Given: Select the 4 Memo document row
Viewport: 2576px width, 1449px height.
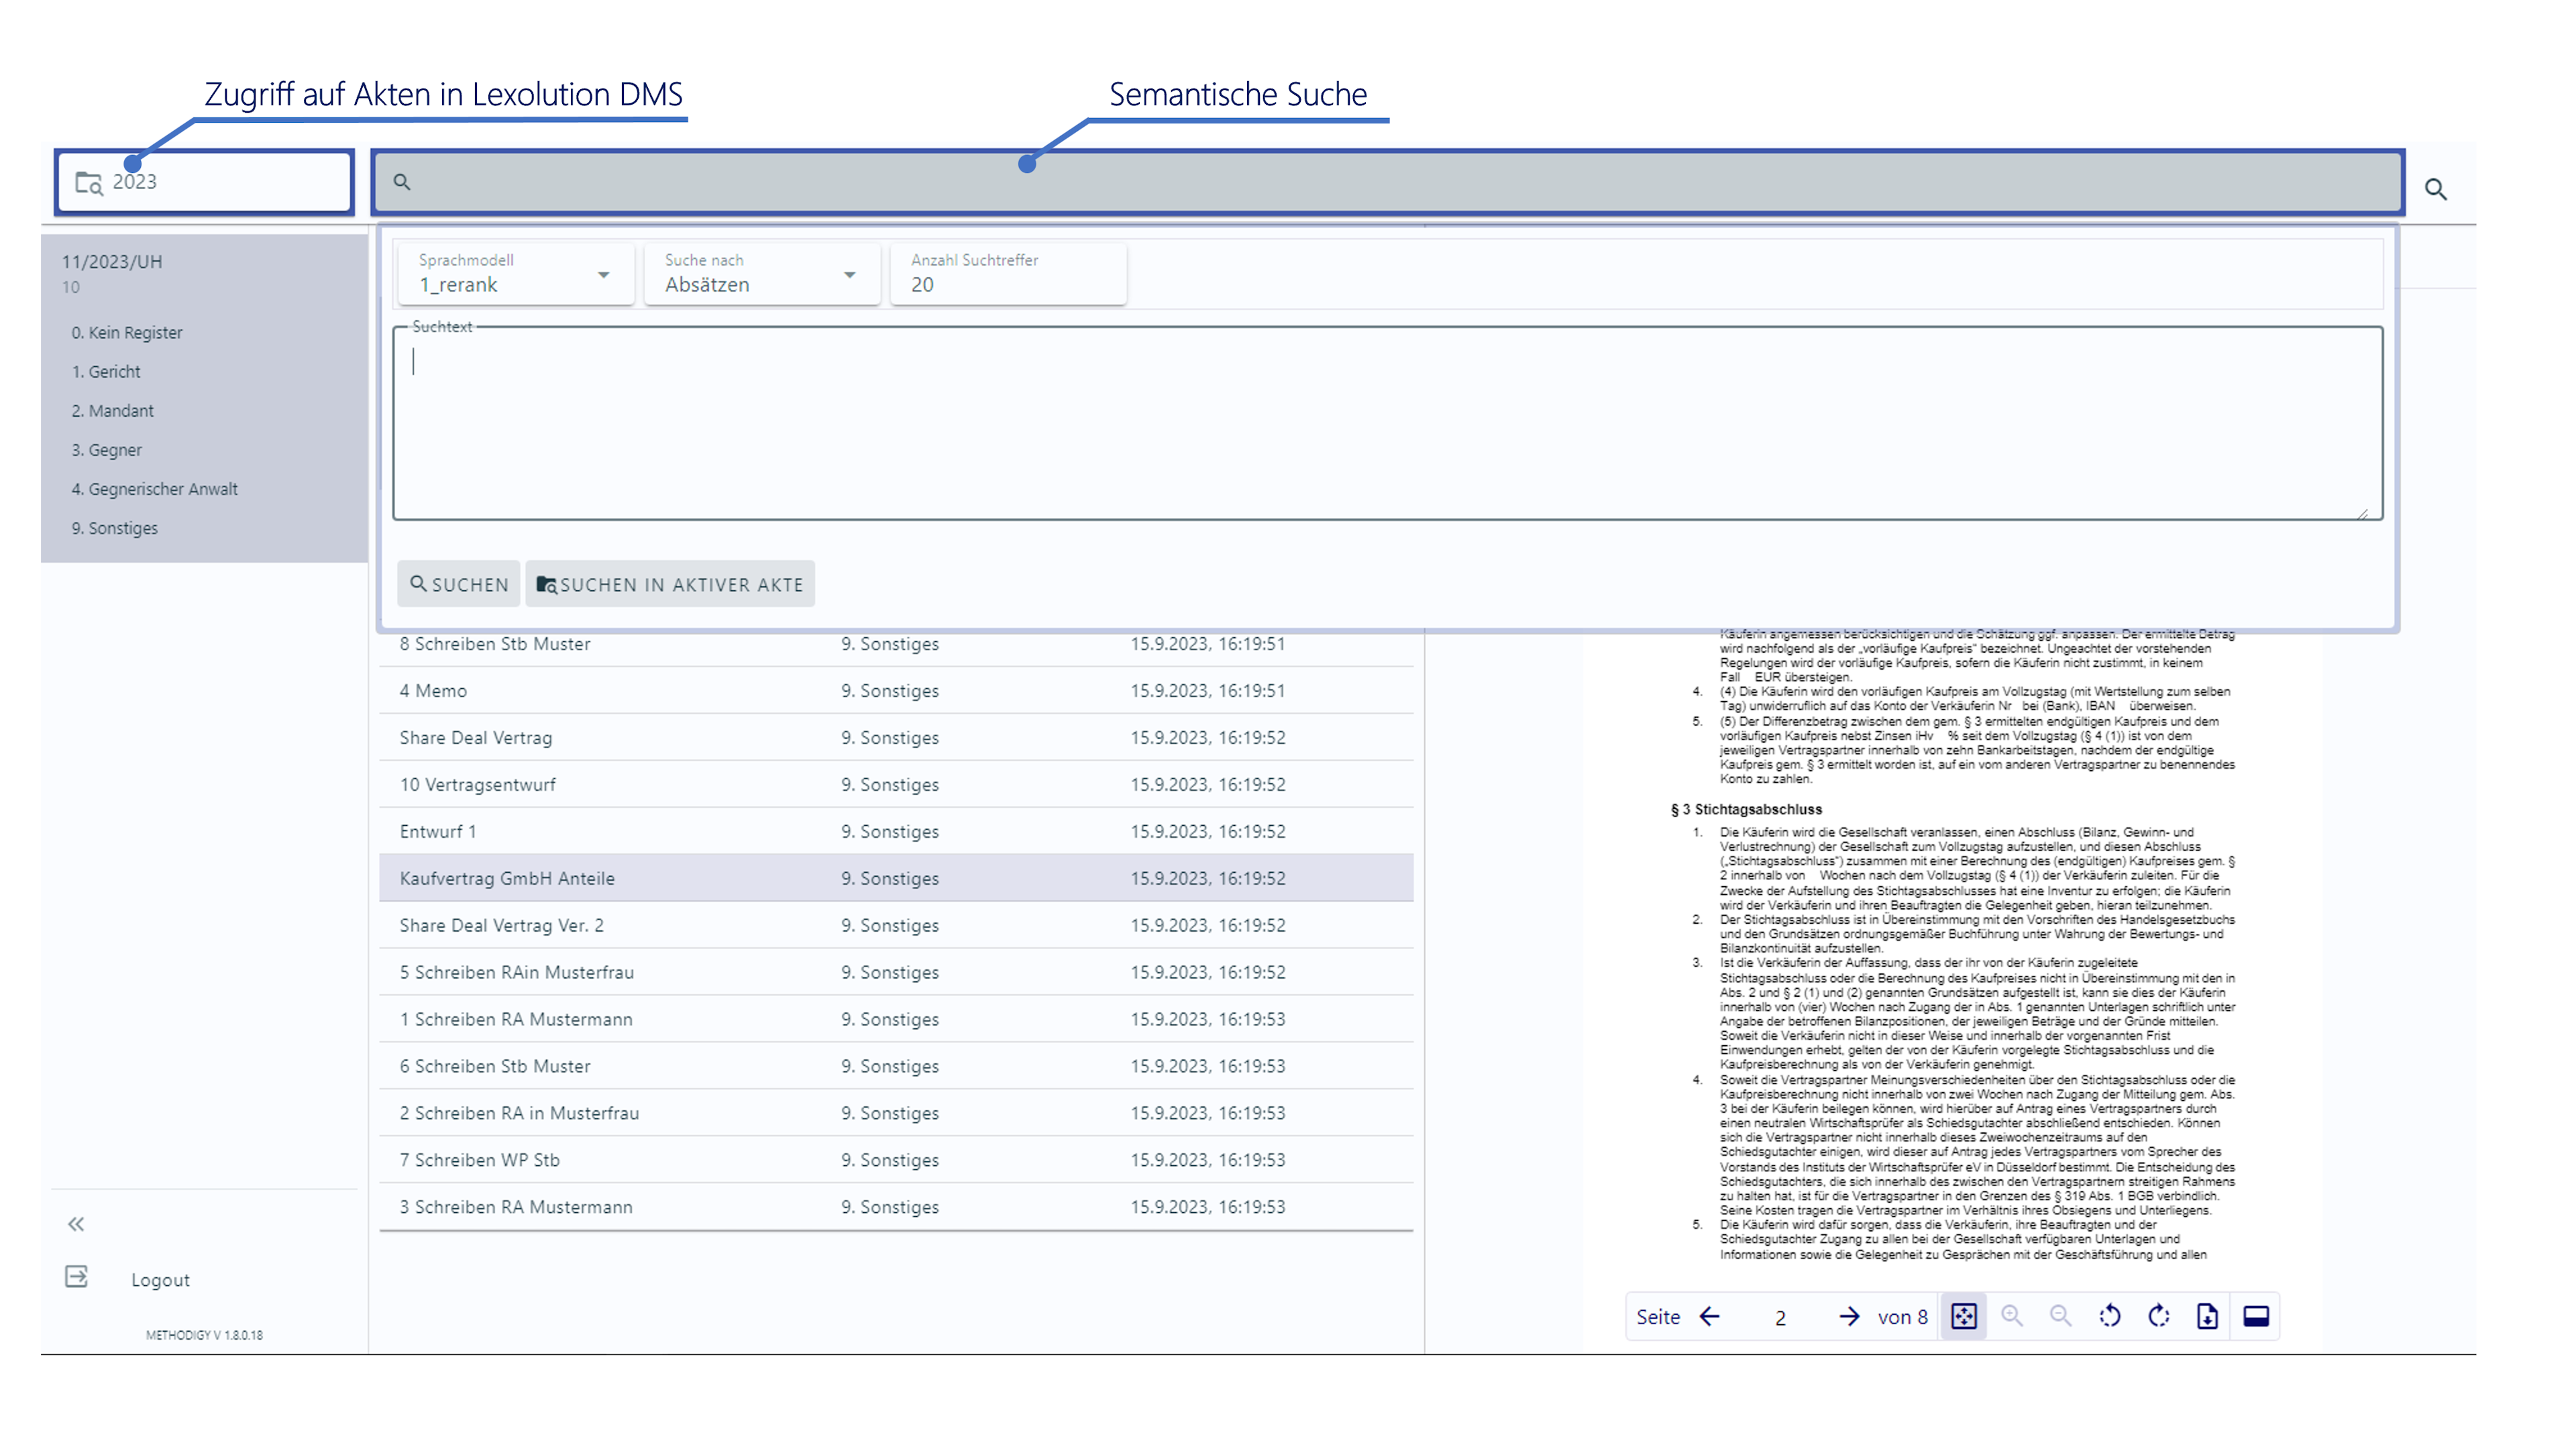Looking at the screenshot, I should click(896, 691).
